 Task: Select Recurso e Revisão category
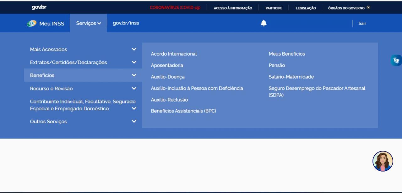[x=51, y=89]
